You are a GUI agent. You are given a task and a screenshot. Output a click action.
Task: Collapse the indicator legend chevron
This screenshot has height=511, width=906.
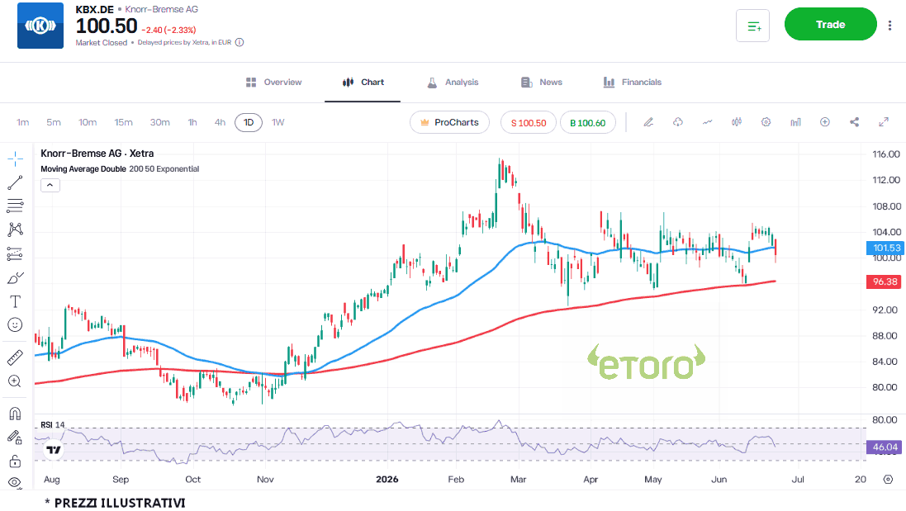click(x=50, y=186)
